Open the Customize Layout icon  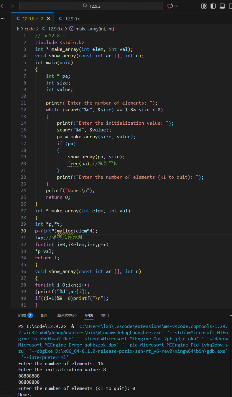coord(204,6)
